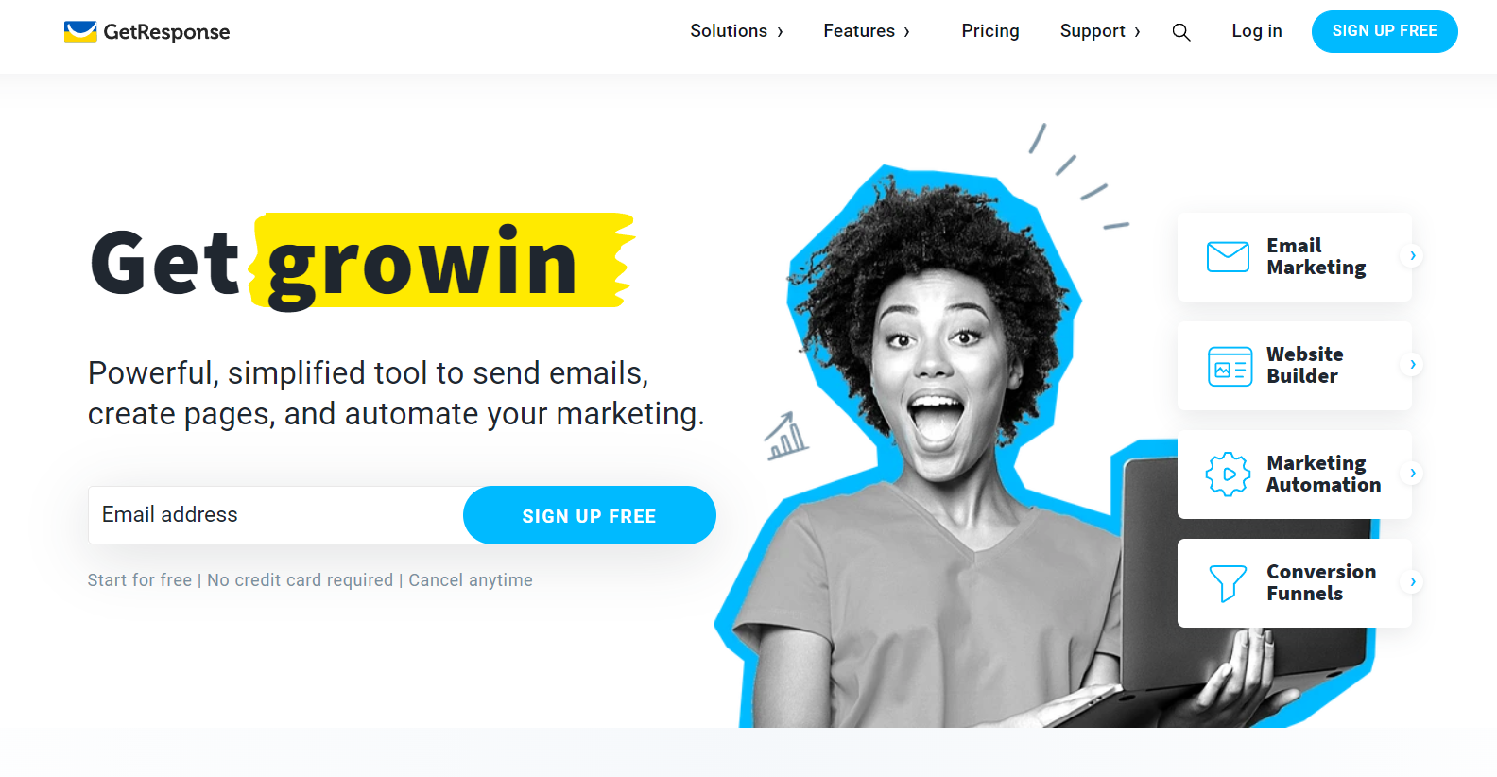
Task: Click the Email Marketing envelope icon
Action: 1229,257
